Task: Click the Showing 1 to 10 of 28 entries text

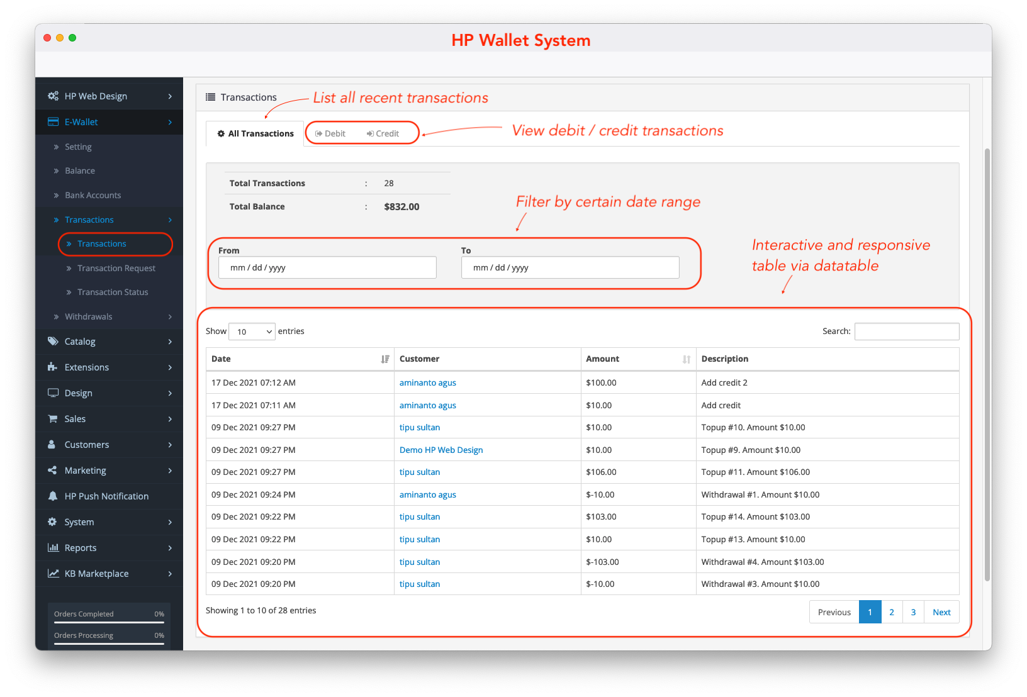Action: coord(261,611)
